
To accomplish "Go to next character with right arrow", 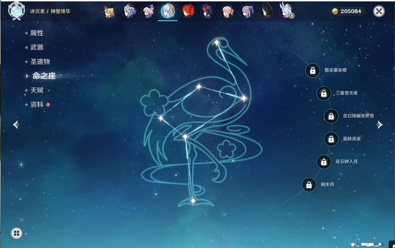I will click(379, 125).
